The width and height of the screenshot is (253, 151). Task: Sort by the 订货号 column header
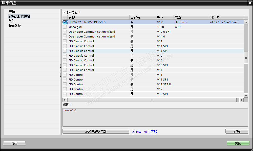226,17
